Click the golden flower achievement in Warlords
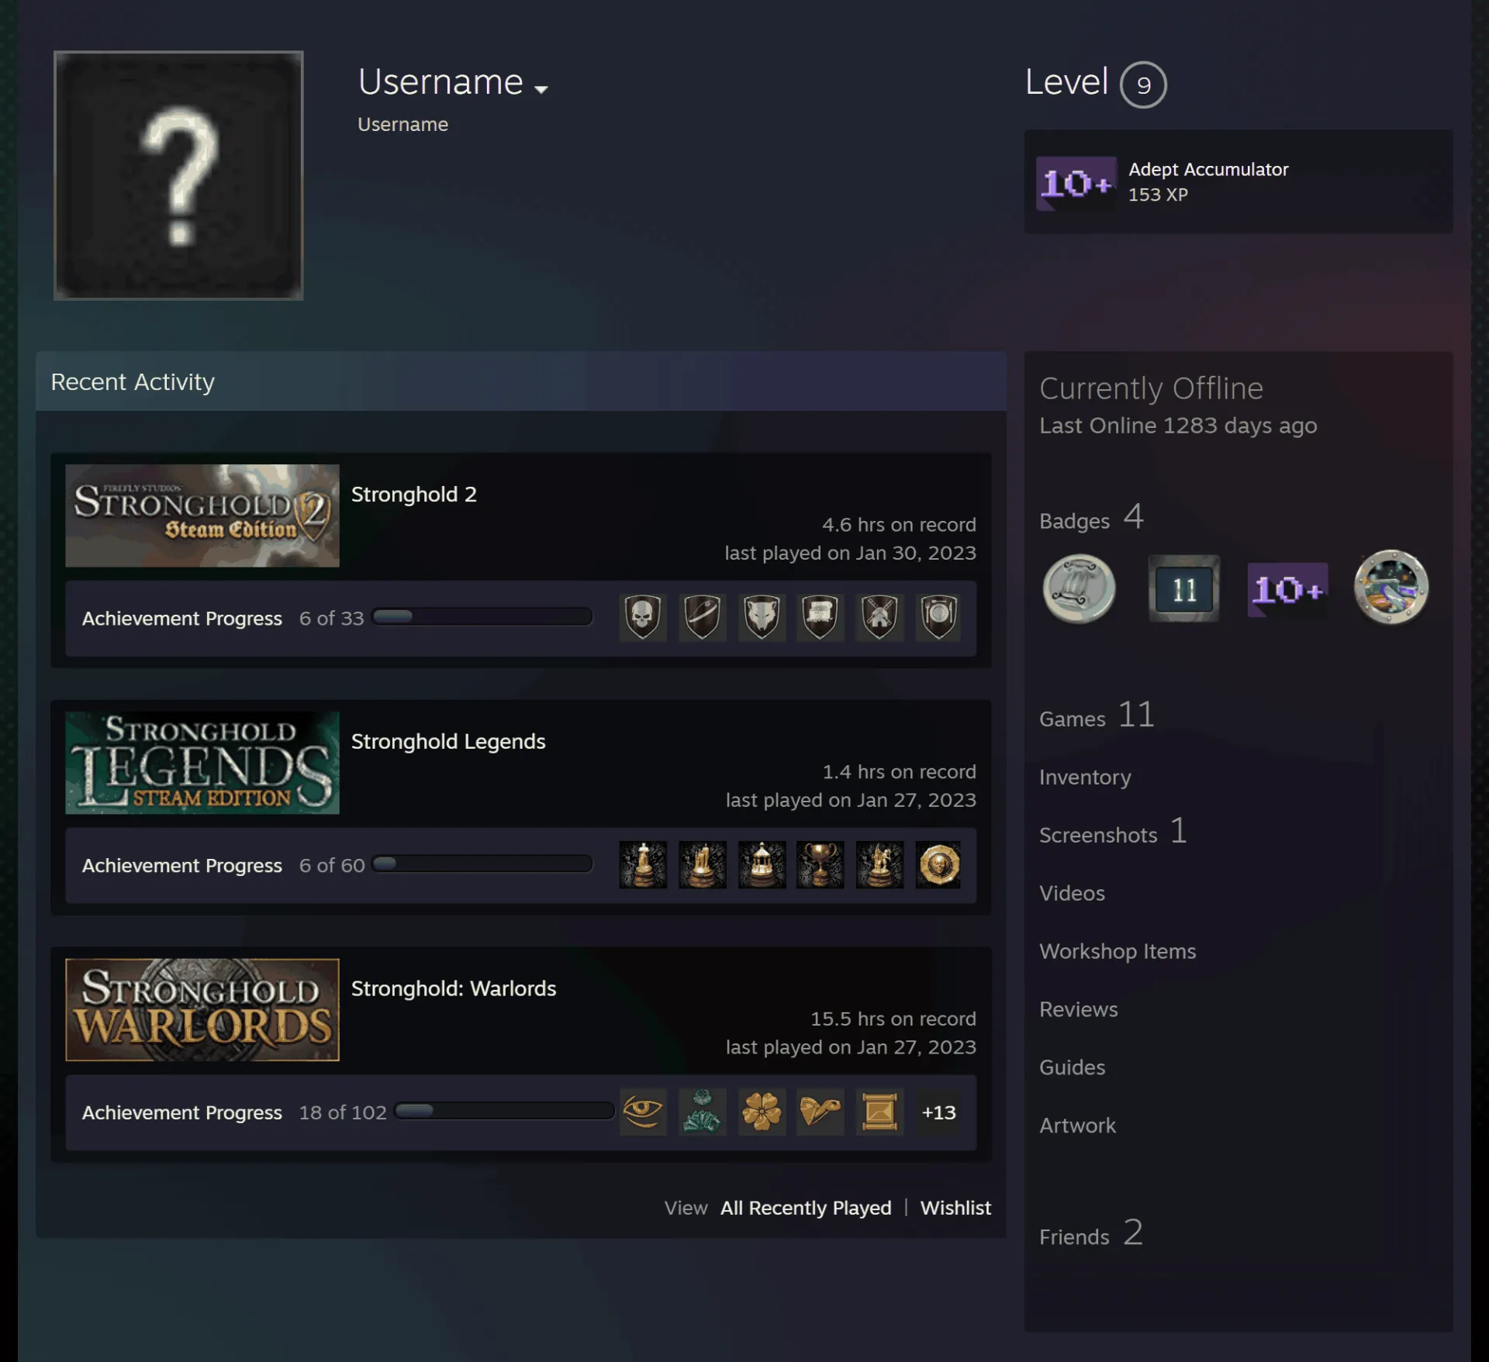 coord(762,1112)
